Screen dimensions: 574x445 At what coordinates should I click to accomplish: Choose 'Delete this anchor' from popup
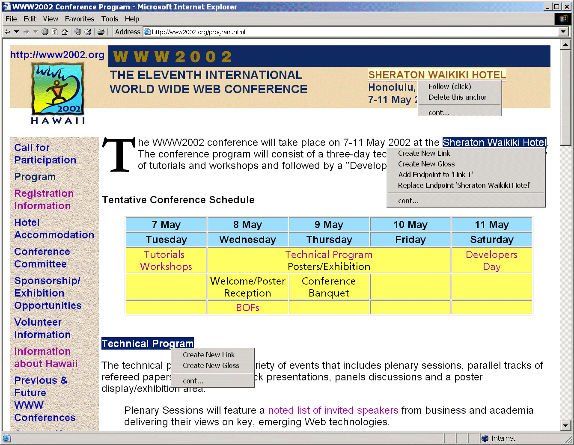pos(457,97)
